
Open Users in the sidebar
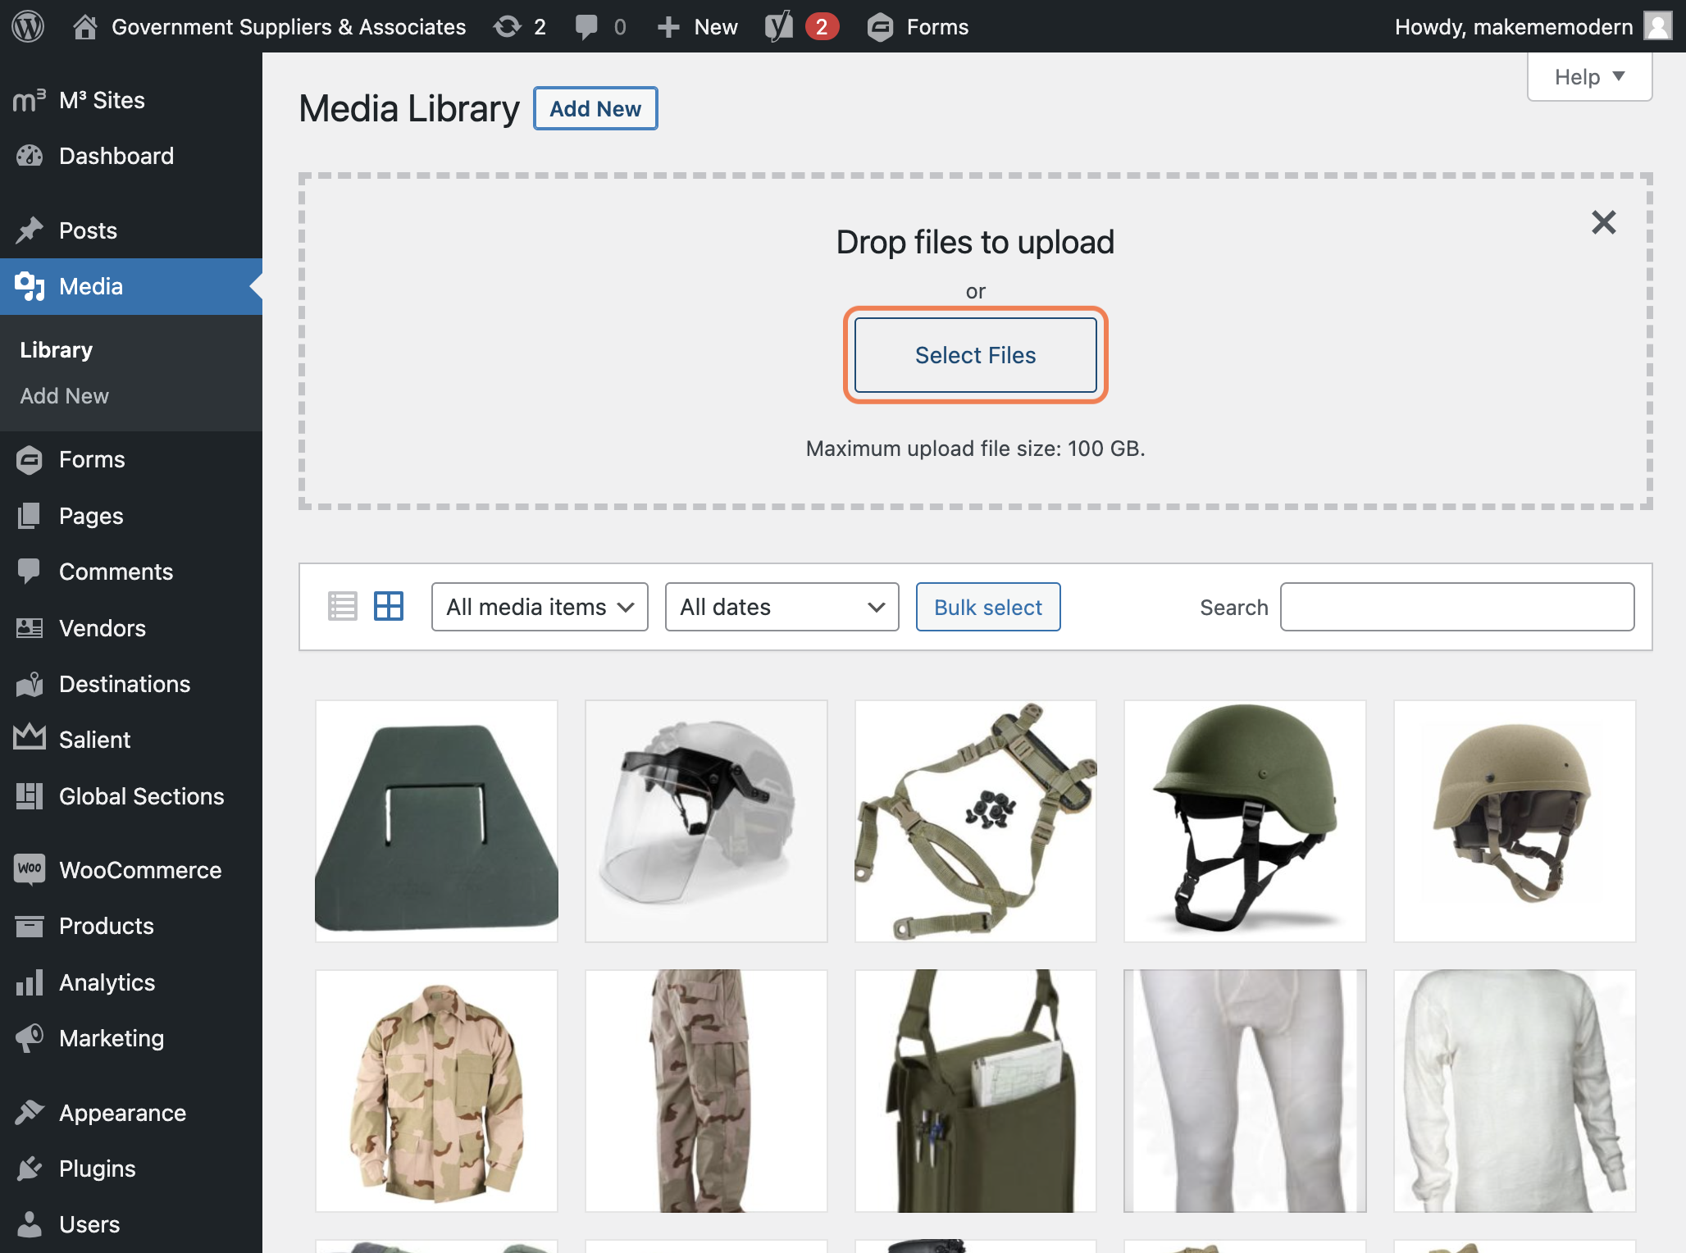tap(131, 1224)
